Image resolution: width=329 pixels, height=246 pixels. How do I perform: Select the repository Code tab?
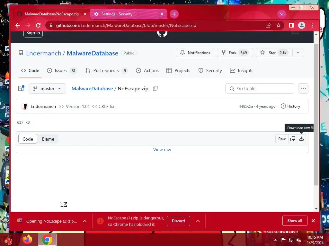(x=30, y=70)
